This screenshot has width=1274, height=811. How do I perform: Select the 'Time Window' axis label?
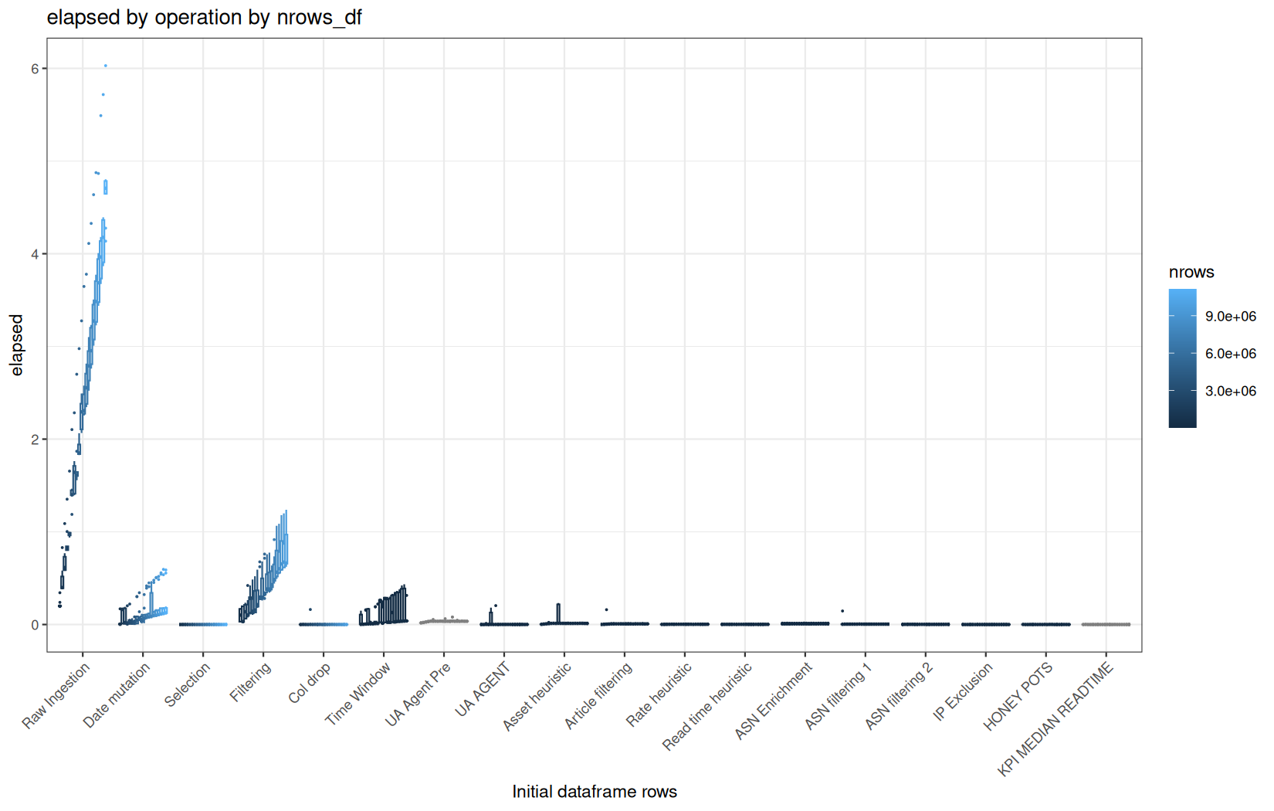[x=357, y=694]
